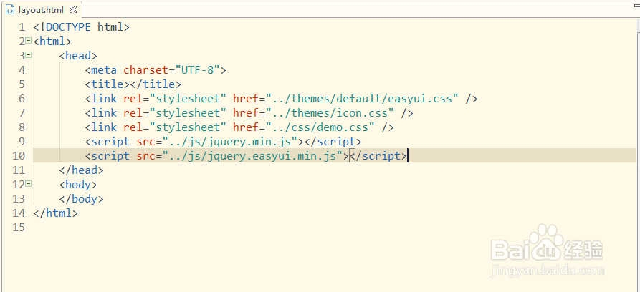Click the HTML file icon on layout.html tab
Screen dimensions: 640x292
pyautogui.click(x=11, y=9)
